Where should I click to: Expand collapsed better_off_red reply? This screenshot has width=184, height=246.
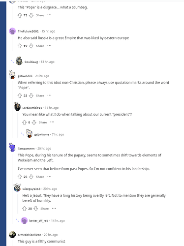[x=17, y=220]
